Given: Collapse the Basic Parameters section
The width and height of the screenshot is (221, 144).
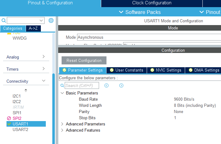Looking at the screenshot, I should (x=62, y=93).
